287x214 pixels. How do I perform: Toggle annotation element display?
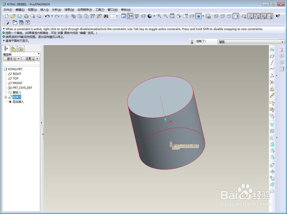(270, 16)
